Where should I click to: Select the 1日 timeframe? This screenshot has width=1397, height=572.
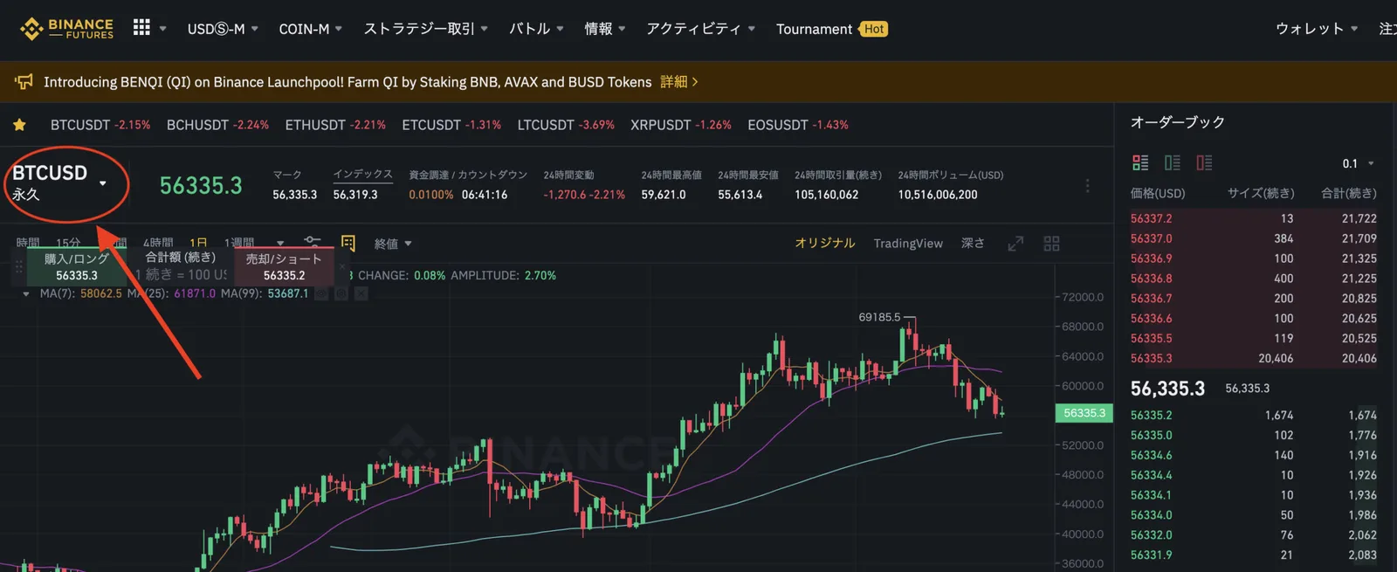click(199, 243)
